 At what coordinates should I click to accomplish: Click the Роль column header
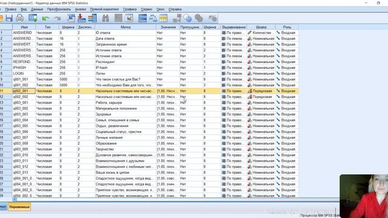(x=287, y=27)
